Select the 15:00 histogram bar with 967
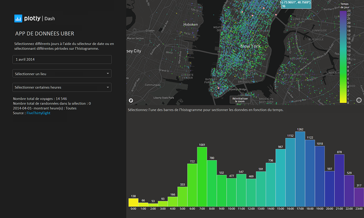364x218 pixels. pyautogui.click(x=280, y=178)
